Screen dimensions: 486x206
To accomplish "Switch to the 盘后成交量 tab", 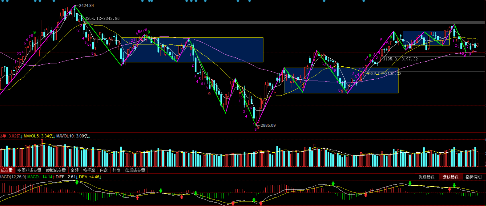I will coord(135,170).
